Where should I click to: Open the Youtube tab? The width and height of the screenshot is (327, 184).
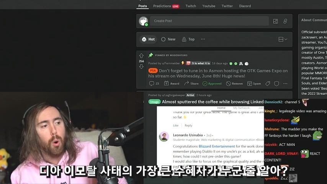209,6
